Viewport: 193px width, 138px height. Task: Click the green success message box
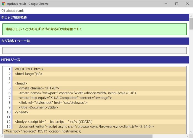95,29
